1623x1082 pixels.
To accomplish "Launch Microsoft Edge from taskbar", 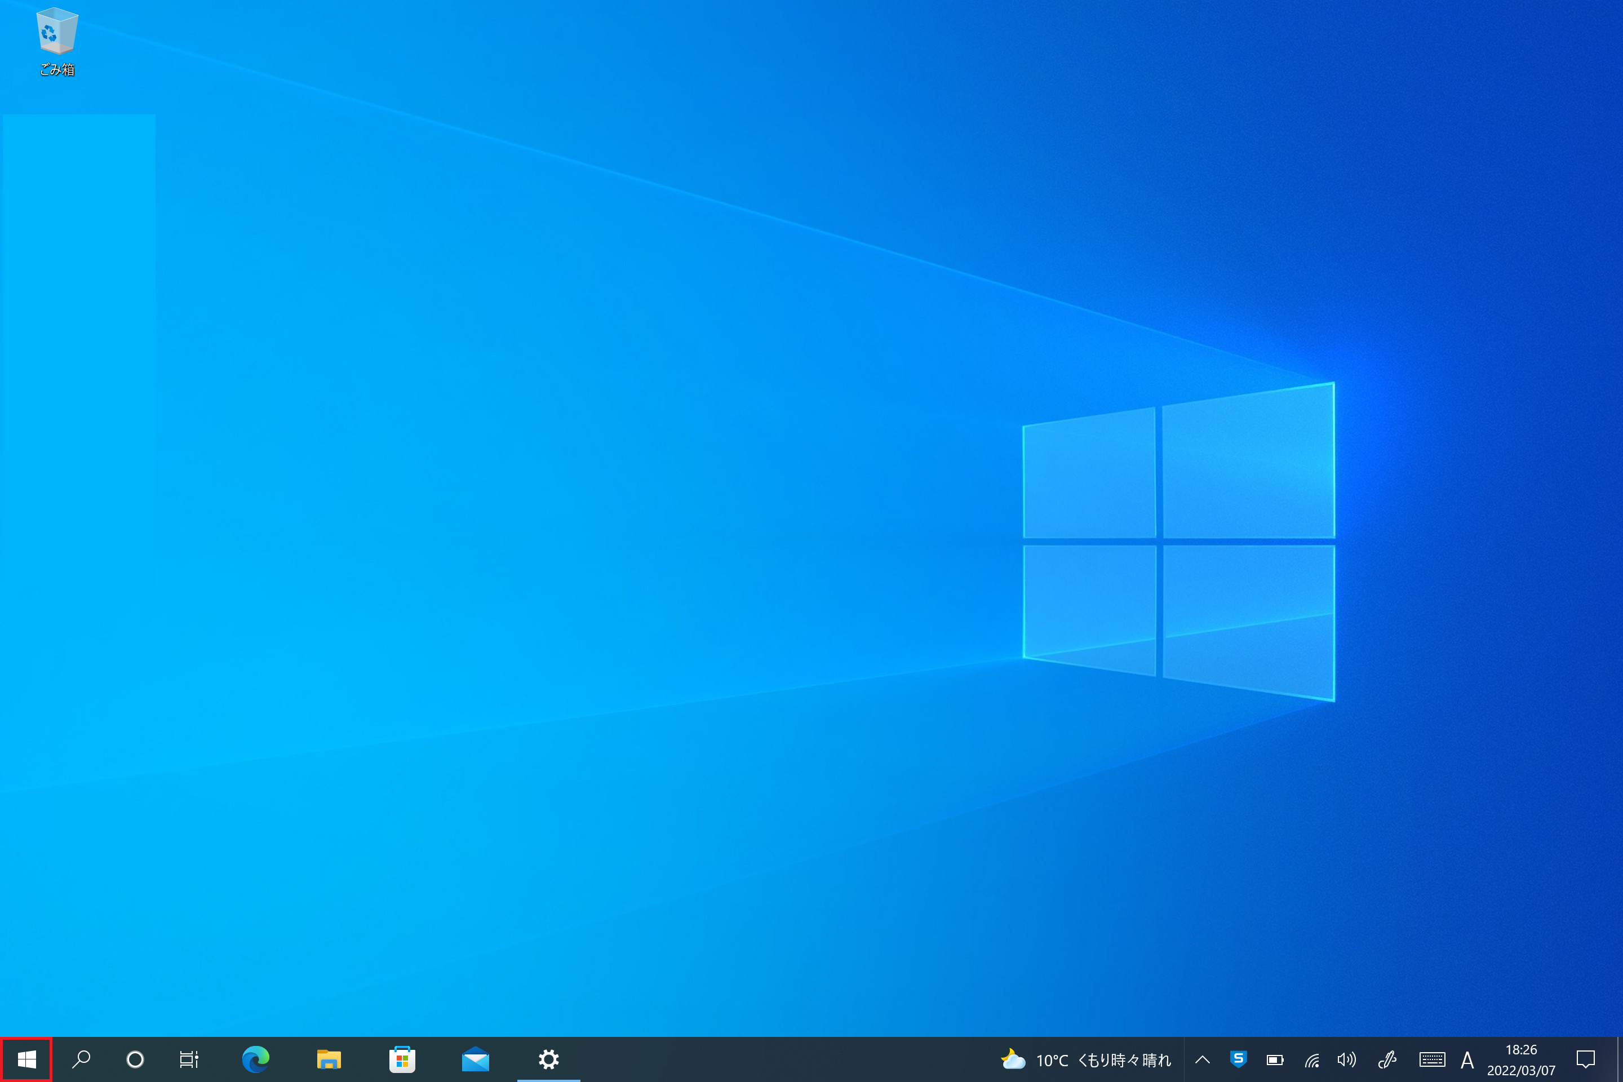I will click(x=255, y=1059).
